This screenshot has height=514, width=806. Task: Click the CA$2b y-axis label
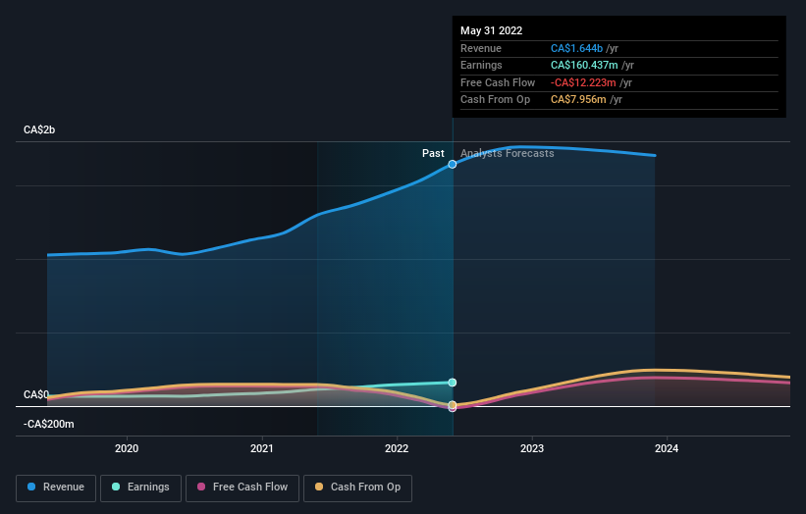(39, 129)
